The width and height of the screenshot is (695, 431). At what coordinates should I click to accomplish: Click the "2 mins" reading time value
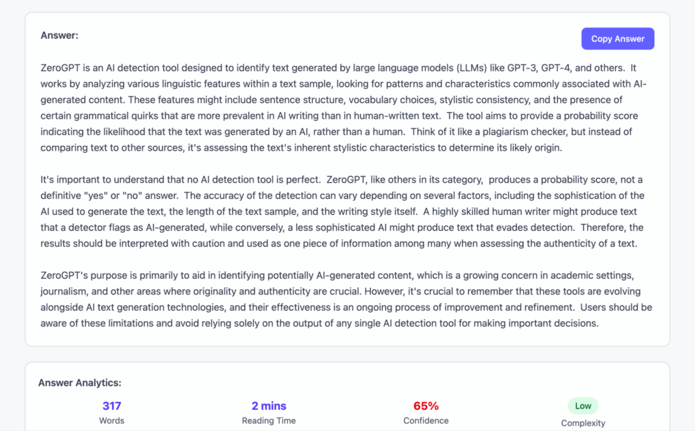pos(269,406)
